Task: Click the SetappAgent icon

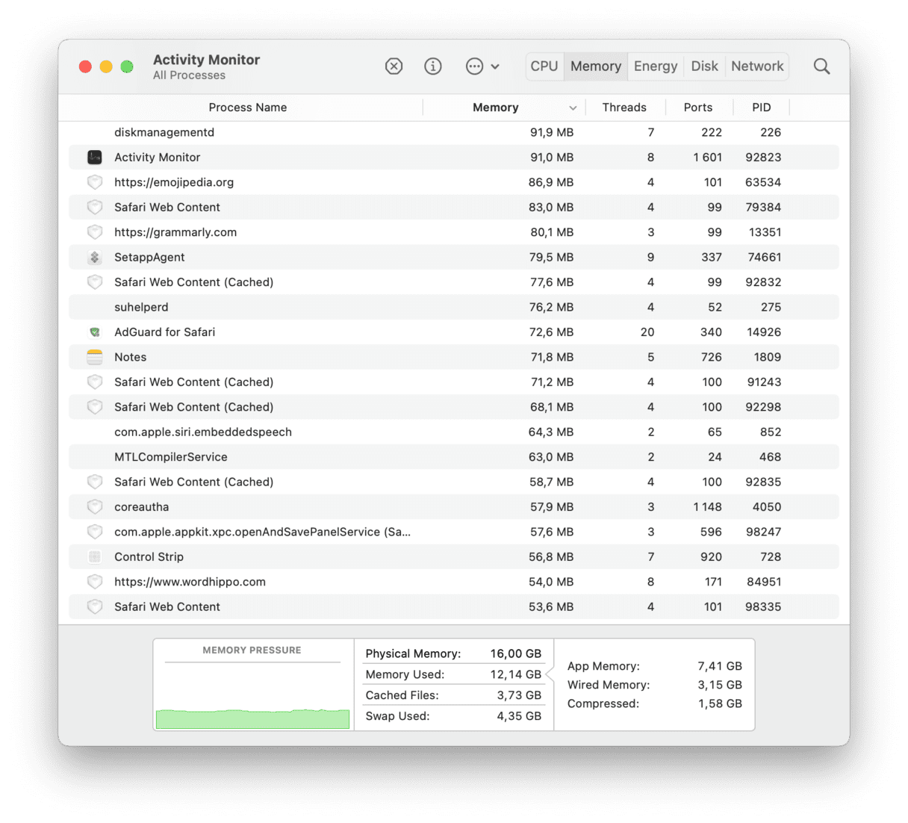Action: pyautogui.click(x=95, y=258)
